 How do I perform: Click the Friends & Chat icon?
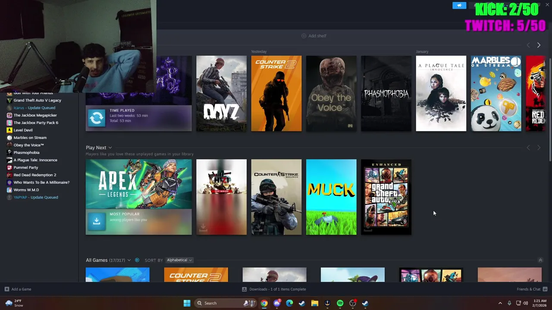[x=545, y=289]
